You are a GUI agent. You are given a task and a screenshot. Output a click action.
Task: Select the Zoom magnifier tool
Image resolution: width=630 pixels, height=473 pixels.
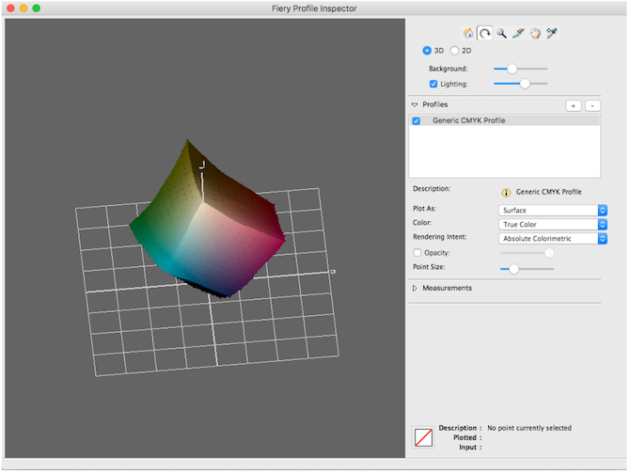click(501, 33)
